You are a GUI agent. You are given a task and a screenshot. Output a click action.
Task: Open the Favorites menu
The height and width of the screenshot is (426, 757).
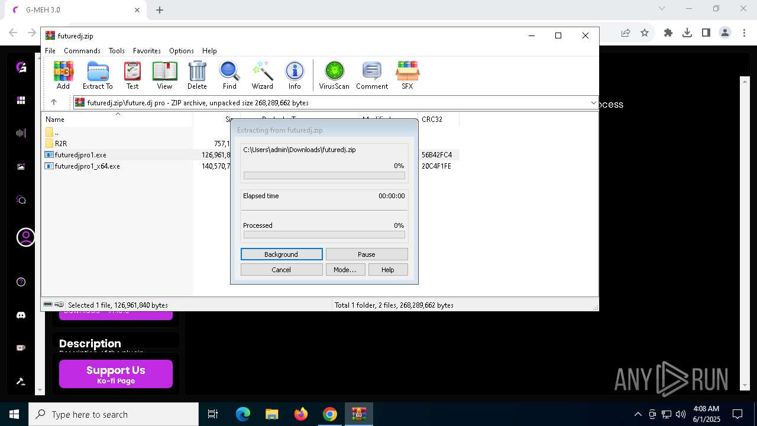147,51
